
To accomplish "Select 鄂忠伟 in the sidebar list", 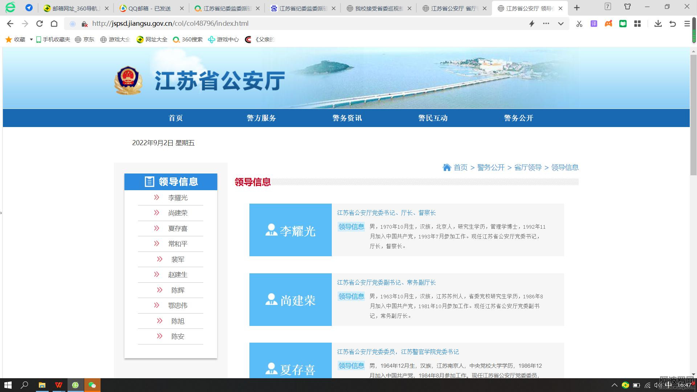I will pos(178,306).
